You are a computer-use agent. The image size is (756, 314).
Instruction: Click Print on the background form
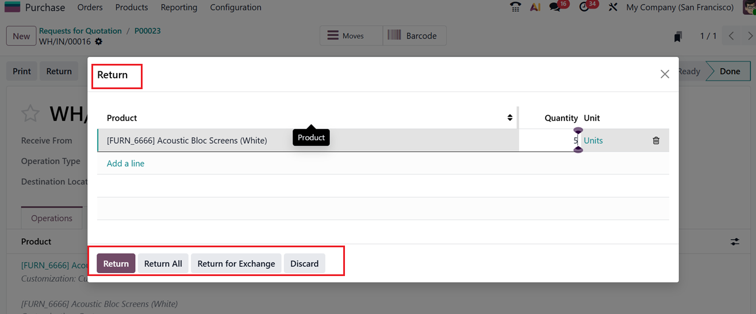click(22, 71)
